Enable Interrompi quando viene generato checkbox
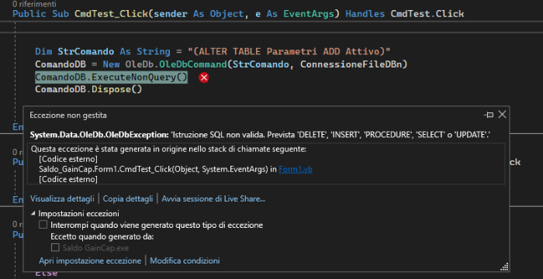This screenshot has height=279, width=543. (x=43, y=225)
